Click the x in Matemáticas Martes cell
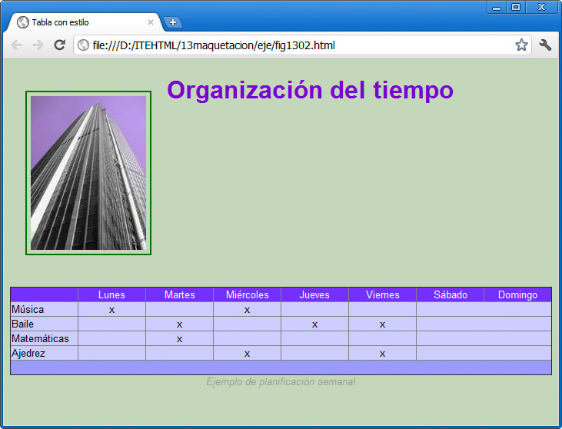This screenshot has height=429, width=562. pyautogui.click(x=180, y=339)
